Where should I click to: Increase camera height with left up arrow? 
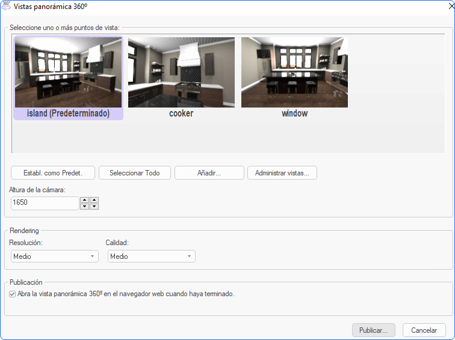(x=84, y=200)
